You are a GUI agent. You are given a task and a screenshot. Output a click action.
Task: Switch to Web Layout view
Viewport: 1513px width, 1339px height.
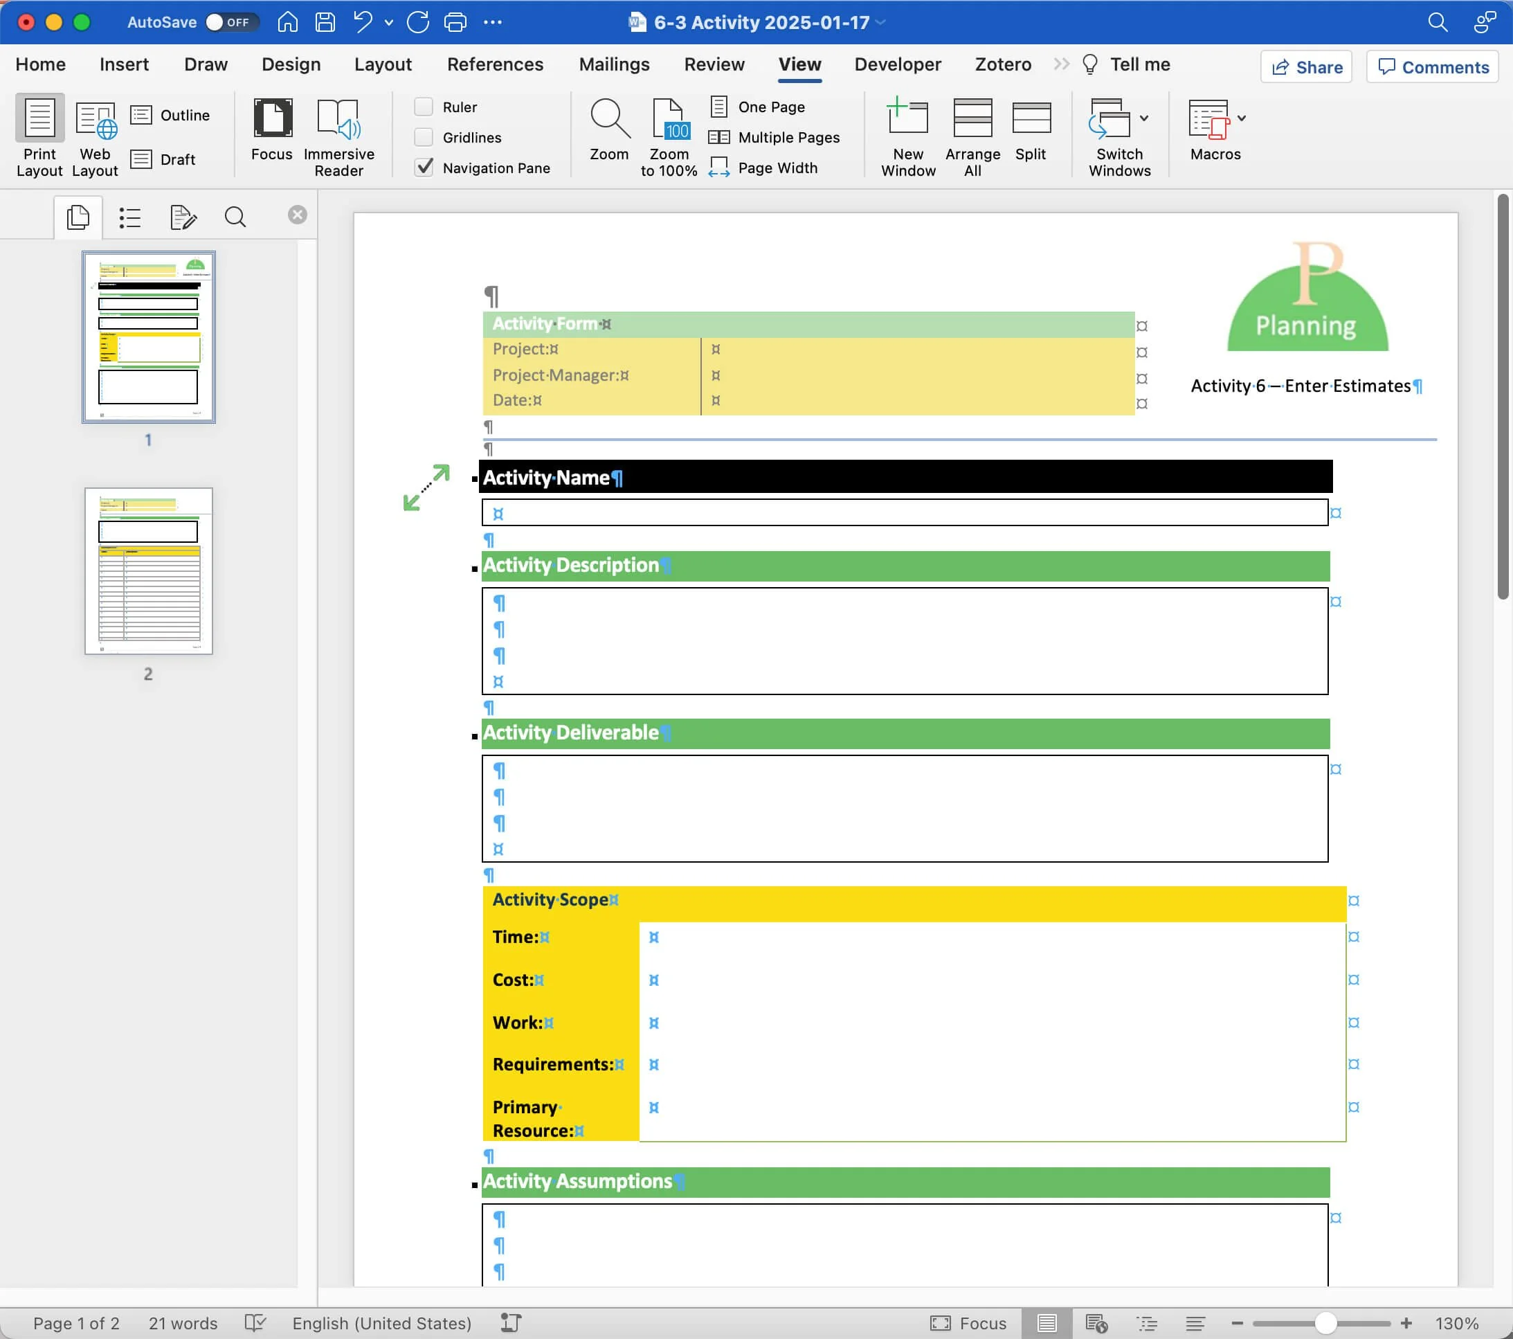(95, 136)
